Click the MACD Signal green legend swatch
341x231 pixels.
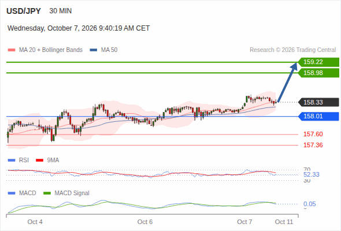coord(47,193)
